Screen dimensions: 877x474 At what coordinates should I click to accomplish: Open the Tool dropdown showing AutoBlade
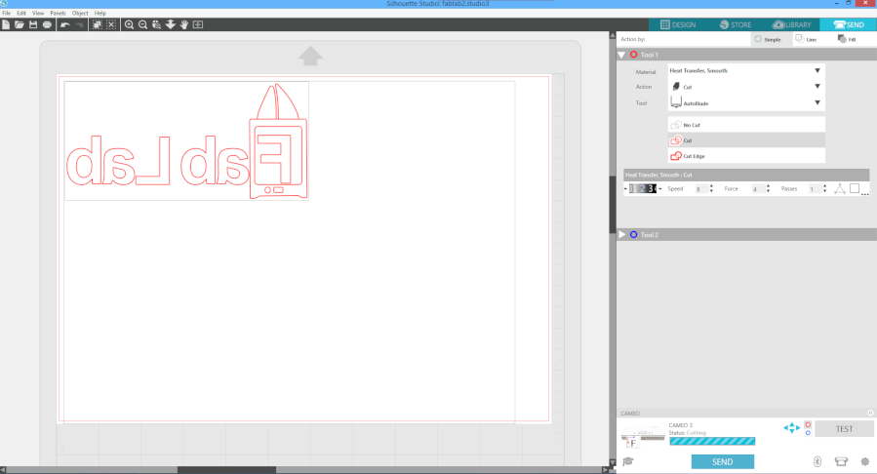(x=746, y=102)
